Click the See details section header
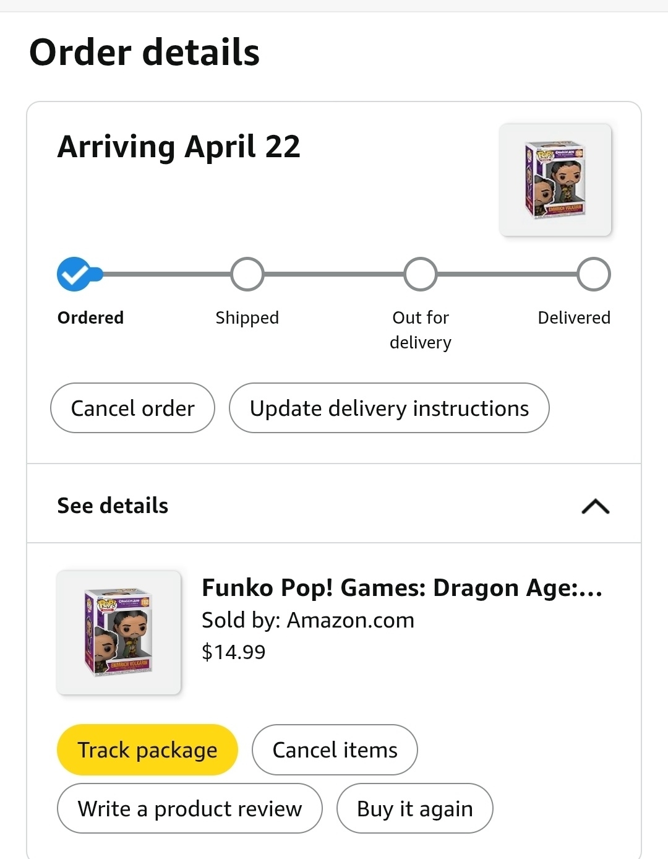This screenshot has width=668, height=859. point(113,506)
